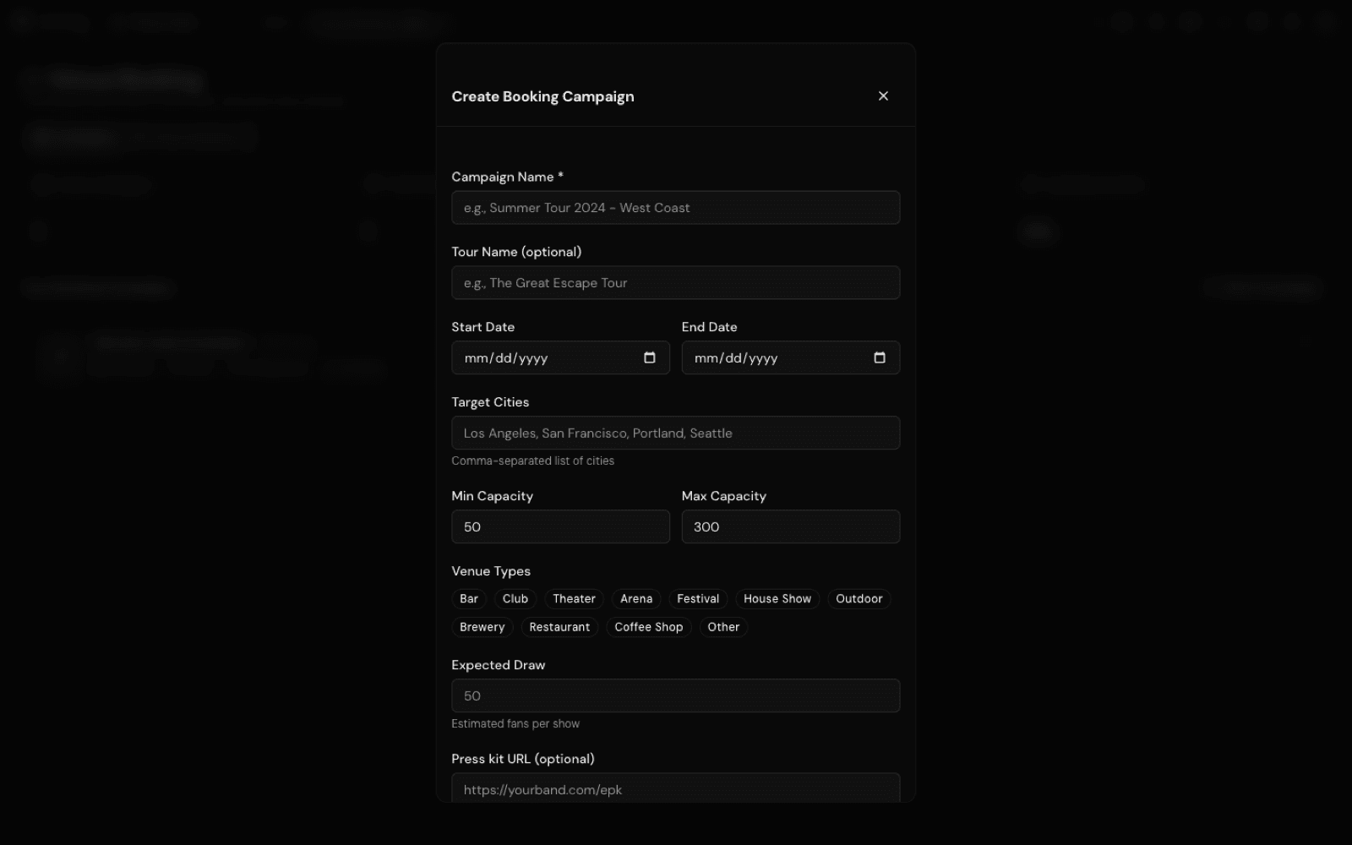Close the Create Booking Campaign dialog
Viewport: 1352px width, 845px height.
[x=883, y=95]
